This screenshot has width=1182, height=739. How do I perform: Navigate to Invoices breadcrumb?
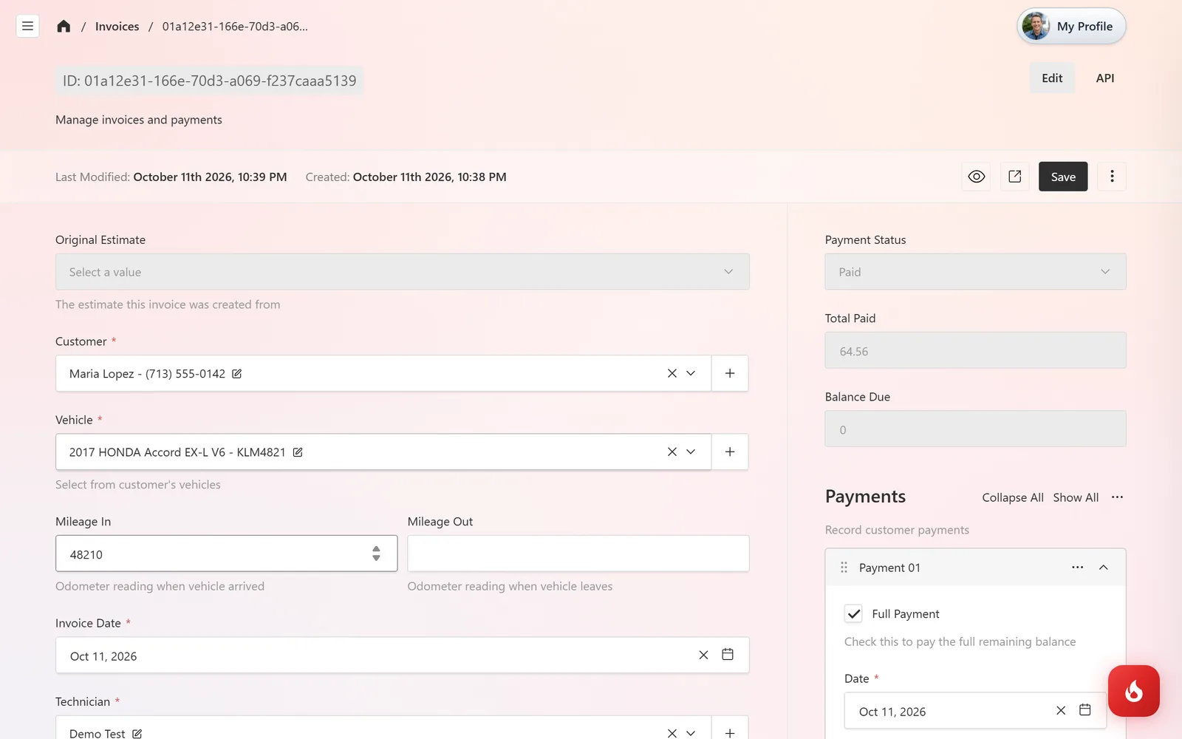[117, 27]
